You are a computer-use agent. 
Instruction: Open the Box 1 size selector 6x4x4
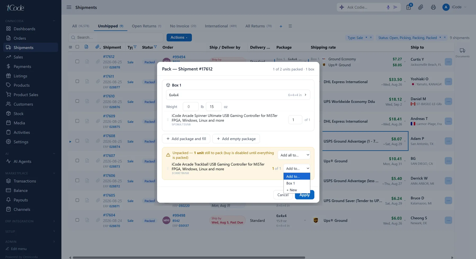point(238,95)
